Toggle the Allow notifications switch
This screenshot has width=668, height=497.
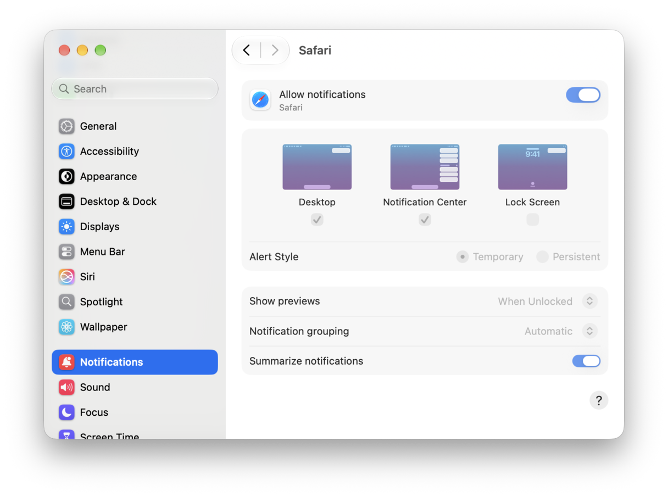pyautogui.click(x=583, y=95)
